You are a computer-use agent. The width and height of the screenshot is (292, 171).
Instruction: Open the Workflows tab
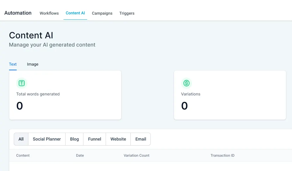(x=49, y=13)
